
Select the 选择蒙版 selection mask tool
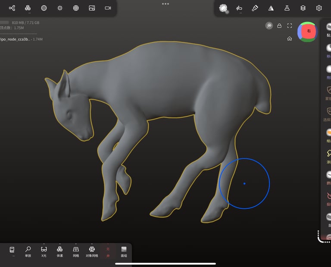point(327,114)
